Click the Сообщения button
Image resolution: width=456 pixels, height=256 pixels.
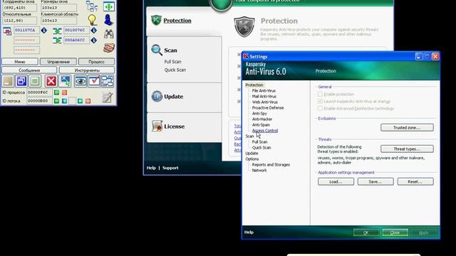tap(29, 70)
